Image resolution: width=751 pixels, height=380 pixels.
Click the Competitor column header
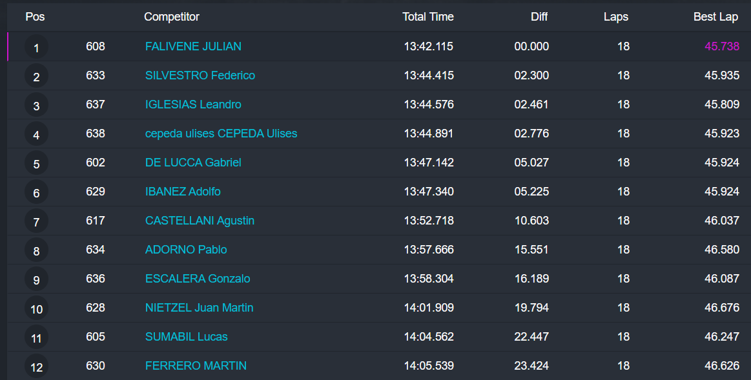tap(172, 17)
